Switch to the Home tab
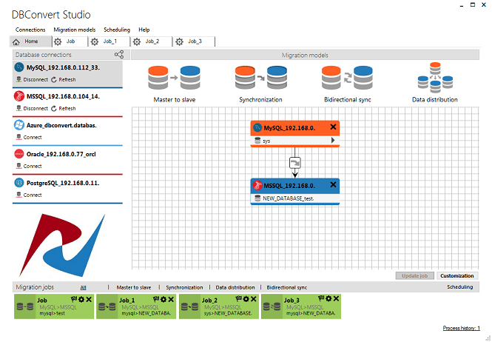492x342 pixels. 31,41
